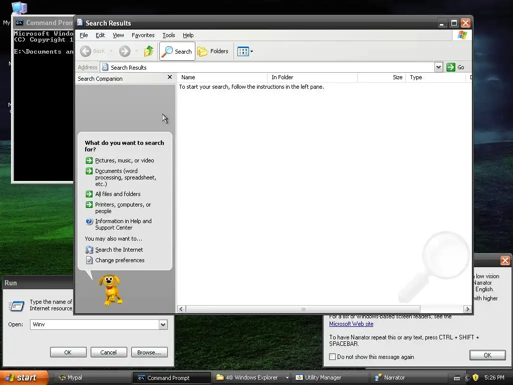Toggle the Search magnifier toolbar button

177,51
